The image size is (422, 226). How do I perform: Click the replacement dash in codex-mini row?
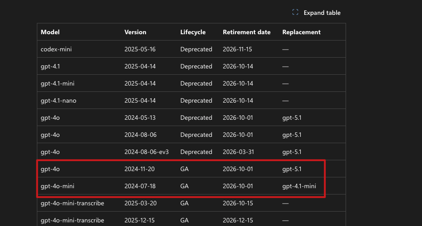tap(285, 50)
